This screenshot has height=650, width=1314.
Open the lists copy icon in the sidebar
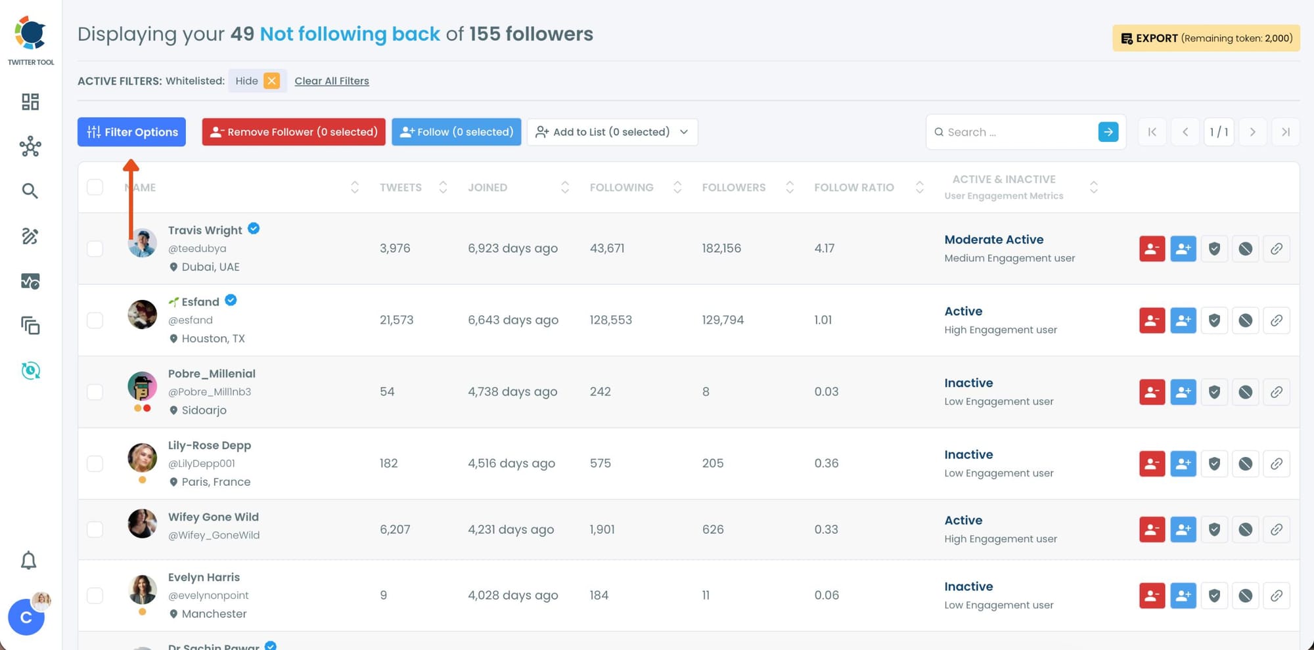(30, 326)
